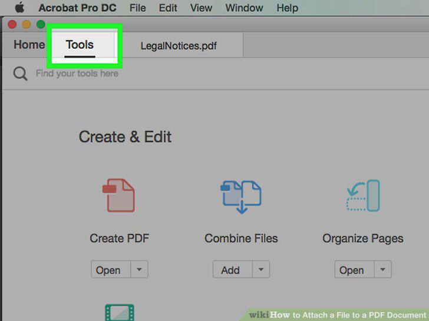429x321 pixels.
Task: Click the 'Organize Pages' label text
Action: (x=363, y=239)
